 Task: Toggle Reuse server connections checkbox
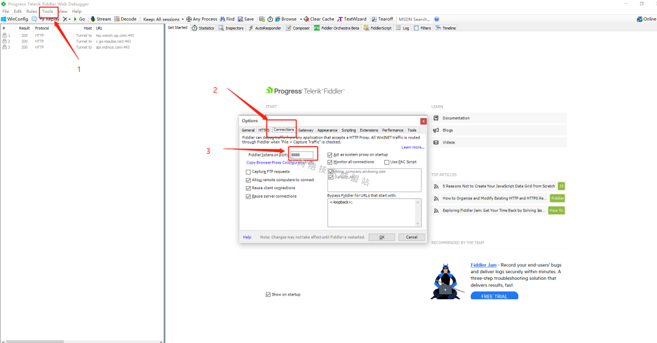click(248, 196)
